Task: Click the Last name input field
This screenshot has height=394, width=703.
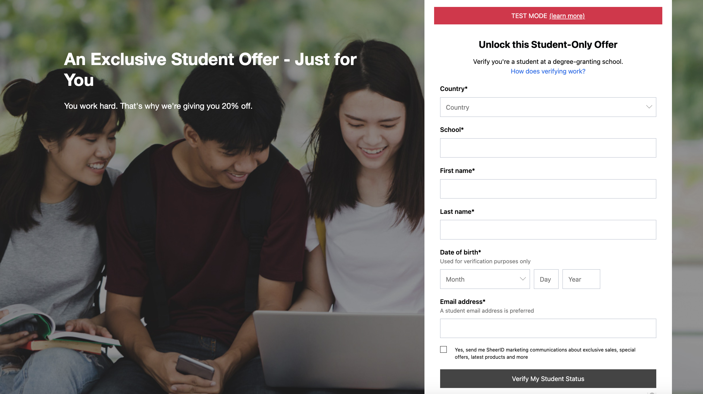Action: point(548,230)
